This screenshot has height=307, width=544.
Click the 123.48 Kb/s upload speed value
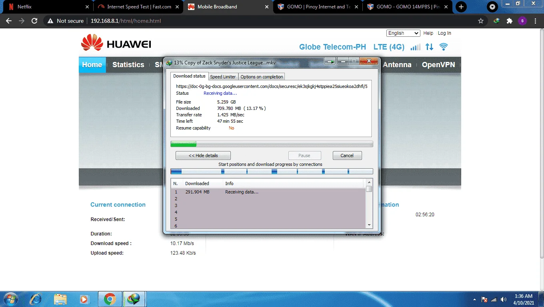coord(183,253)
